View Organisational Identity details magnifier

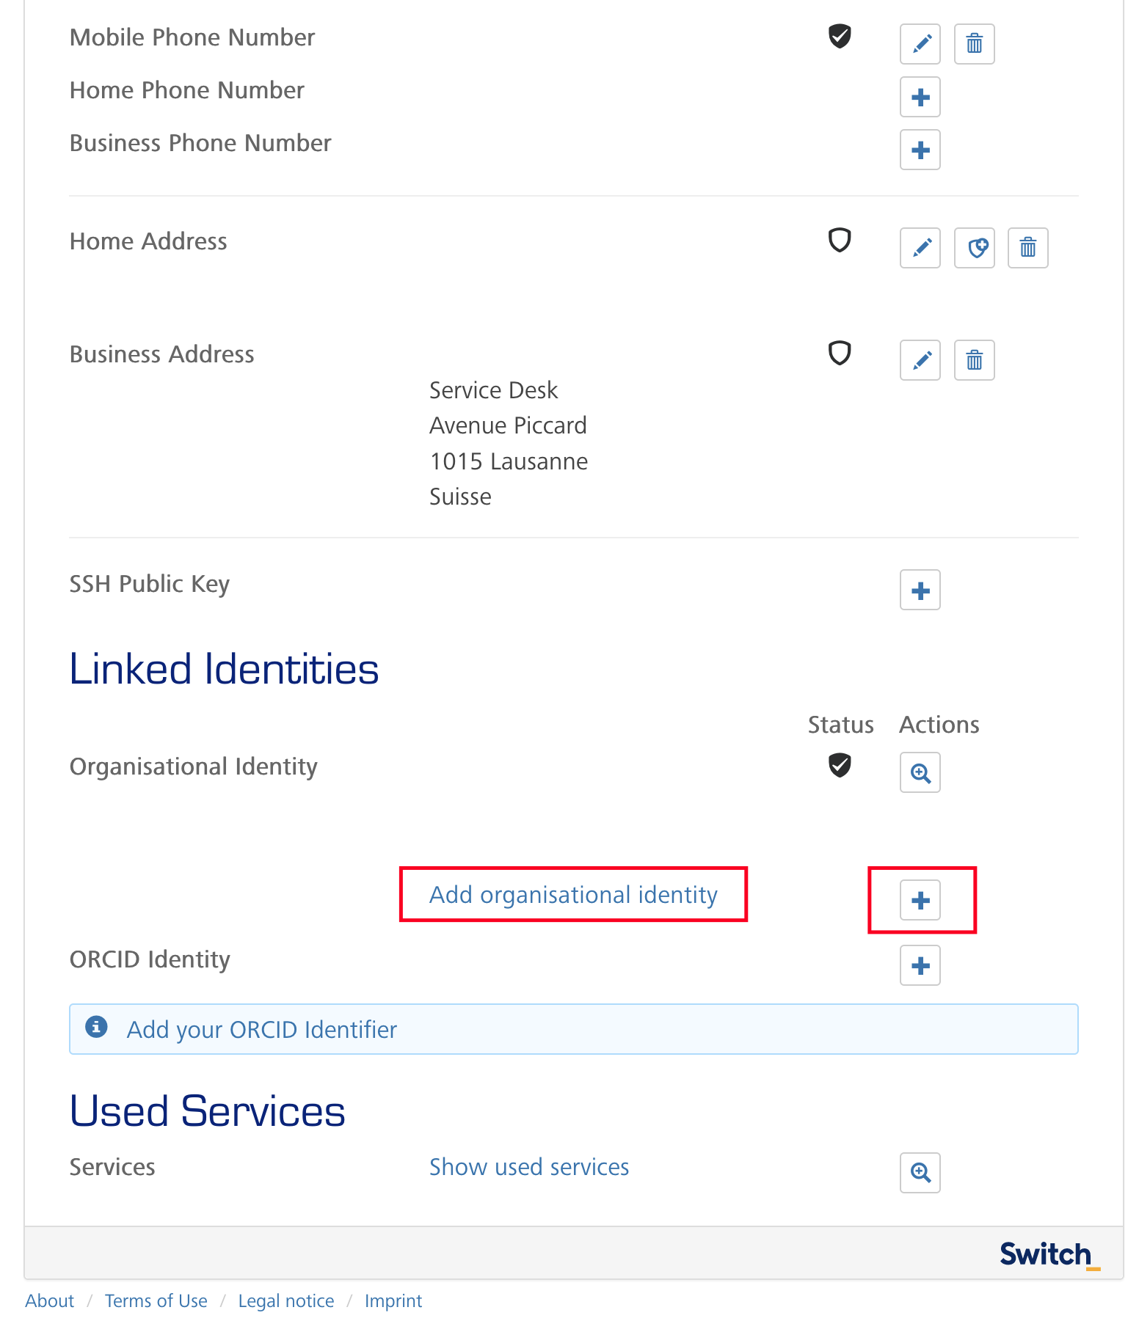click(920, 772)
